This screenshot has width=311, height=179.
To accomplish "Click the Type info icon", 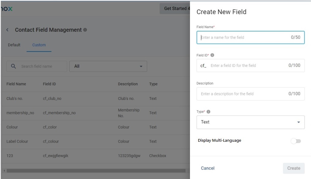I will [209, 112].
